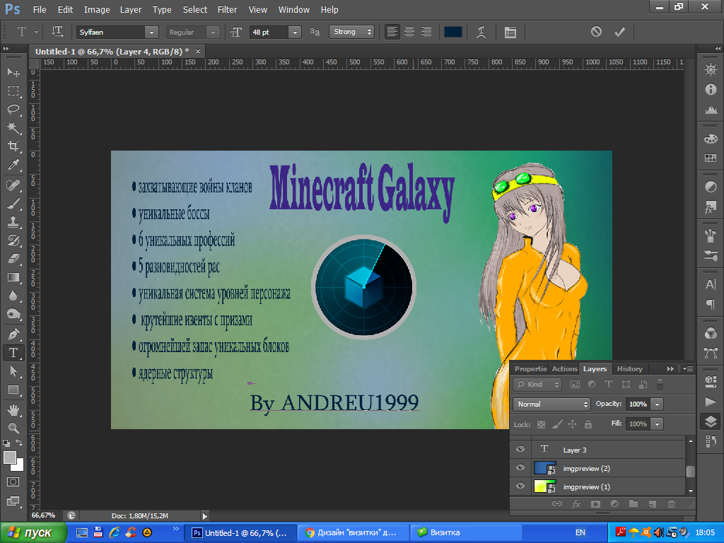Create a new group folder in Layers
Screen dimensions: 724x543
click(x=633, y=503)
